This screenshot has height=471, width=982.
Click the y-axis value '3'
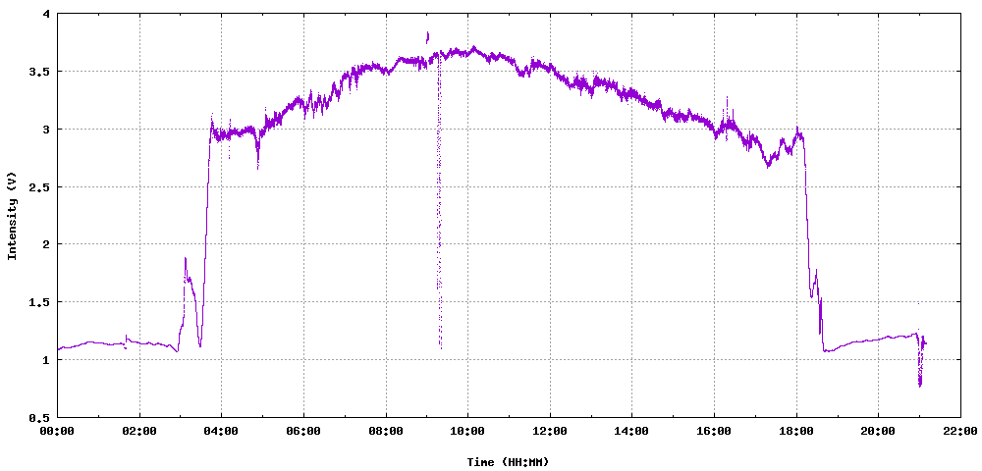(x=47, y=130)
